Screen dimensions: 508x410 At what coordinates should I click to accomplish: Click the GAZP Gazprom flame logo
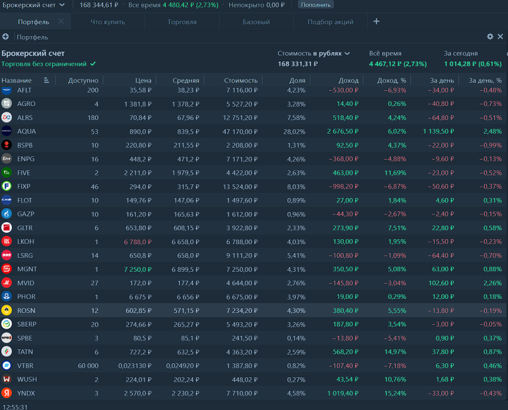(x=6, y=214)
